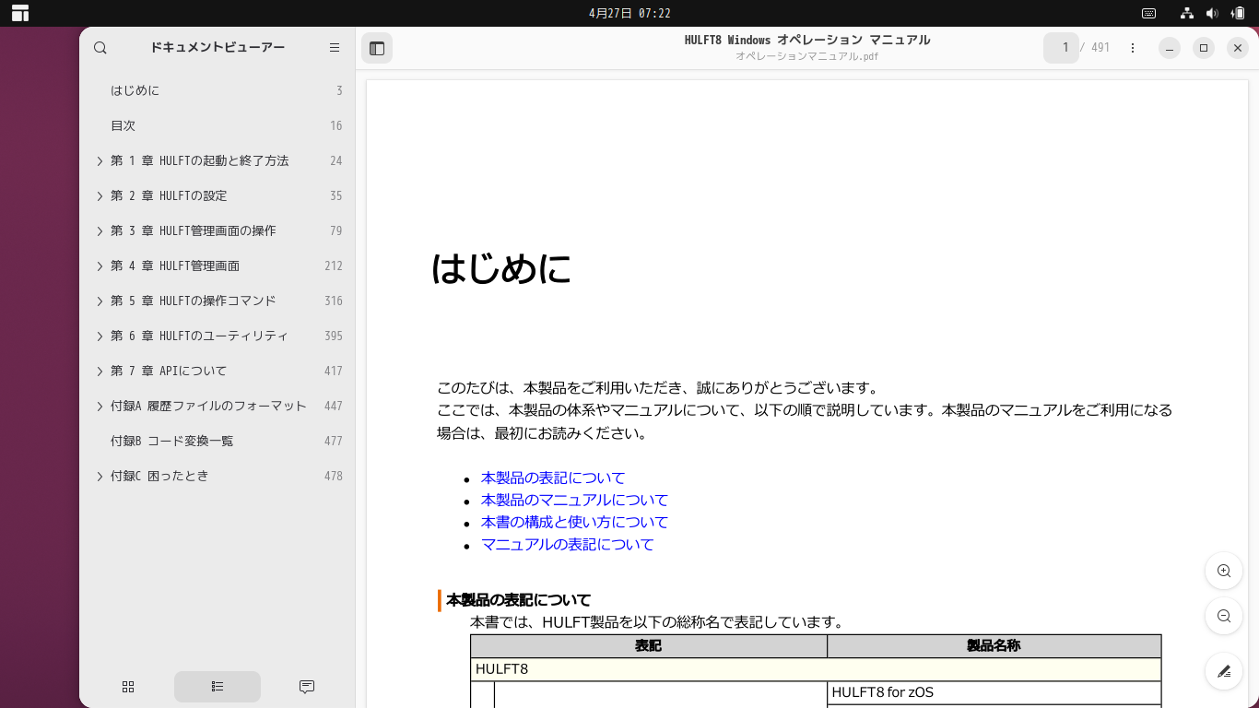This screenshot has width=1259, height=708.
Task: Open document search in the sidebar
Action: (100, 47)
